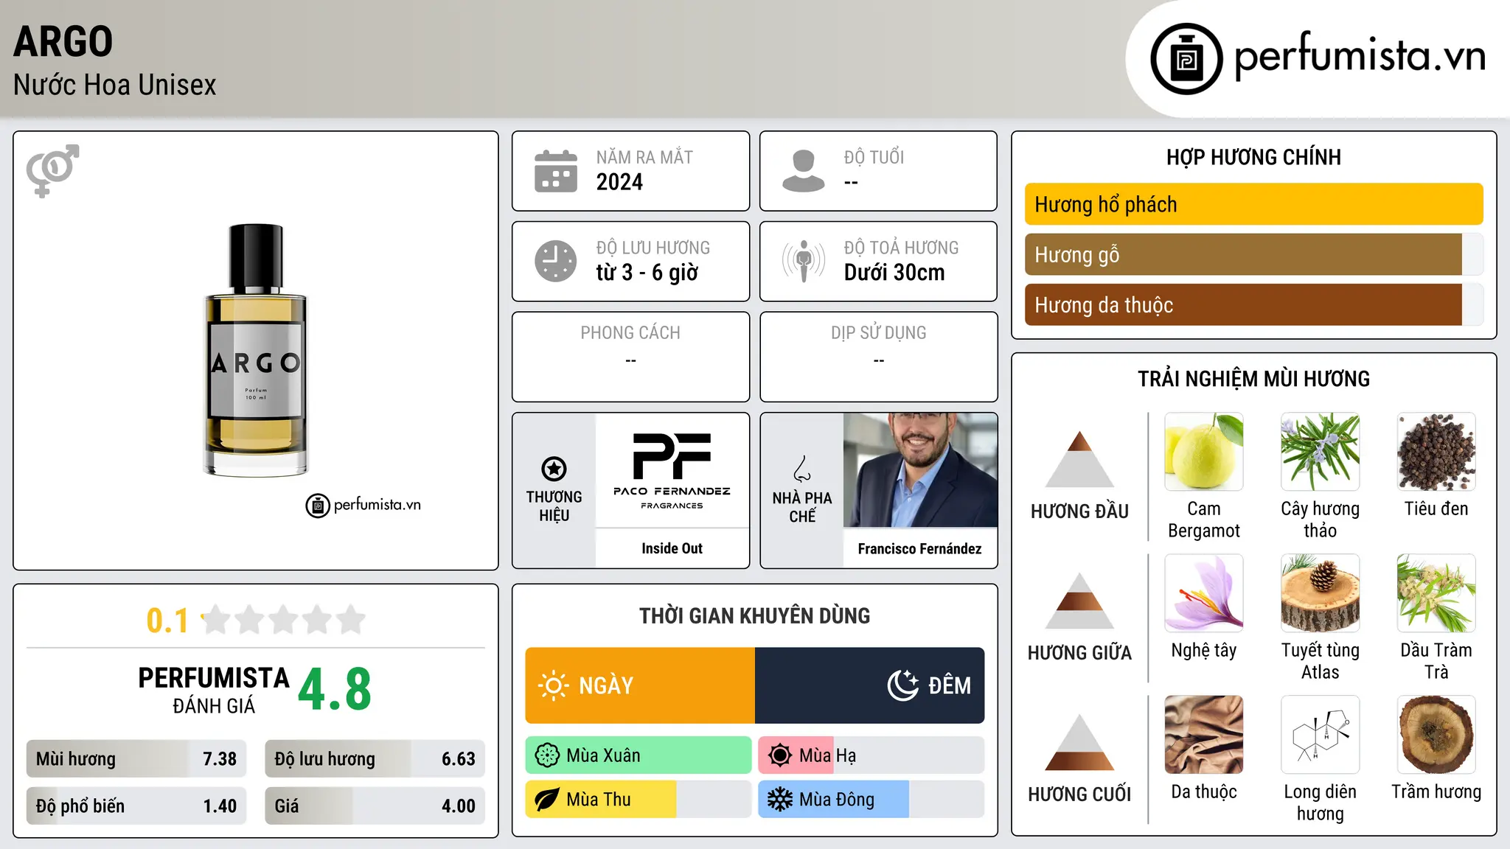Image resolution: width=1510 pixels, height=849 pixels.
Task: Select the Hương gỗ accord bar
Action: click(x=1253, y=255)
